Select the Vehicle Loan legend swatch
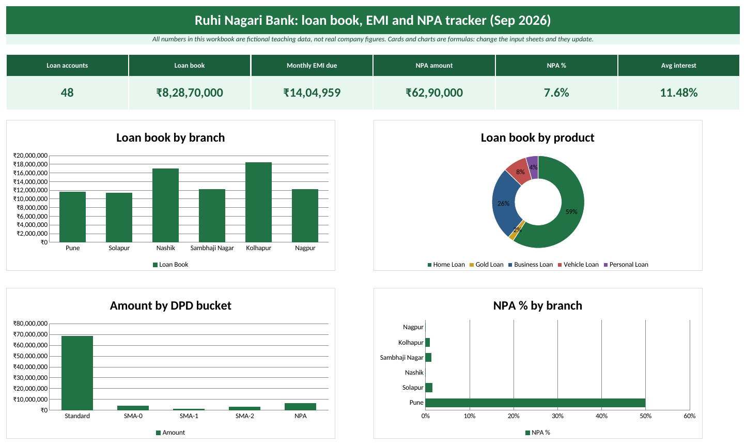746x445 pixels. coord(560,265)
